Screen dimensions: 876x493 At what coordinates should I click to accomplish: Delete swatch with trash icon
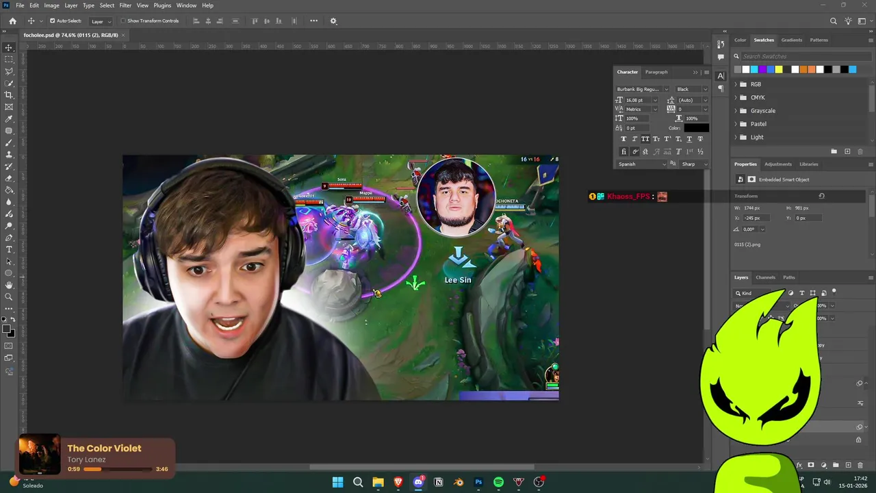[x=860, y=151]
